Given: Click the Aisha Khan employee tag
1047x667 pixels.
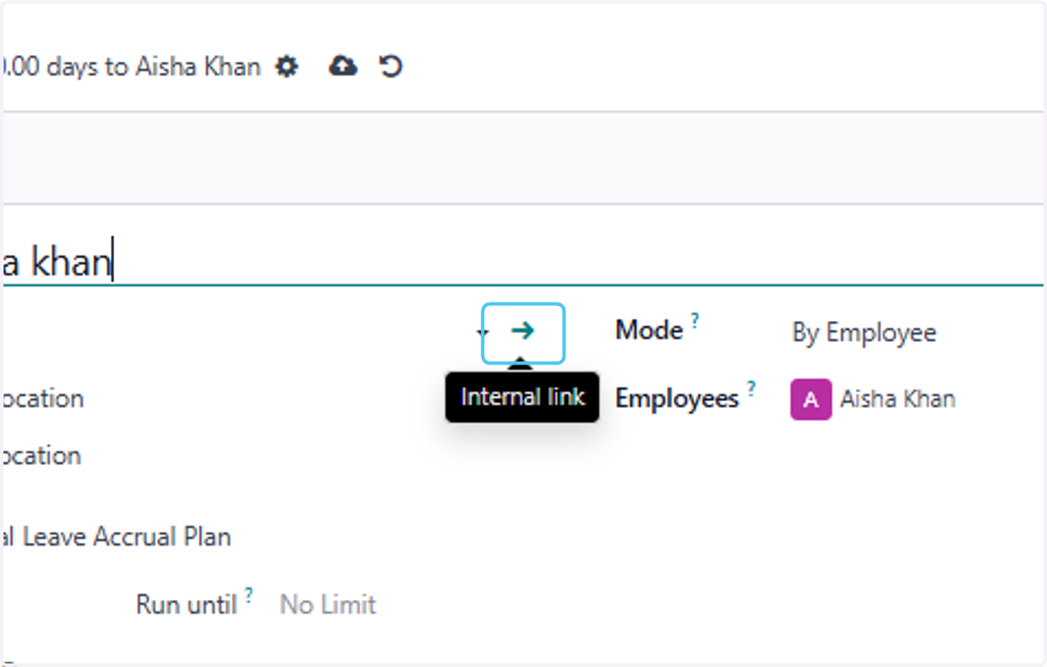Looking at the screenshot, I should [x=872, y=399].
